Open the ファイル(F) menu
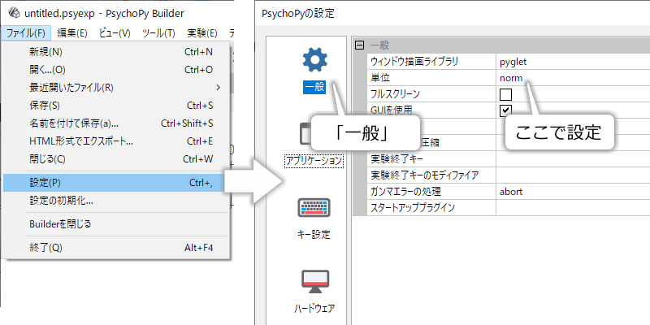This screenshot has width=650, height=325. pos(26,33)
